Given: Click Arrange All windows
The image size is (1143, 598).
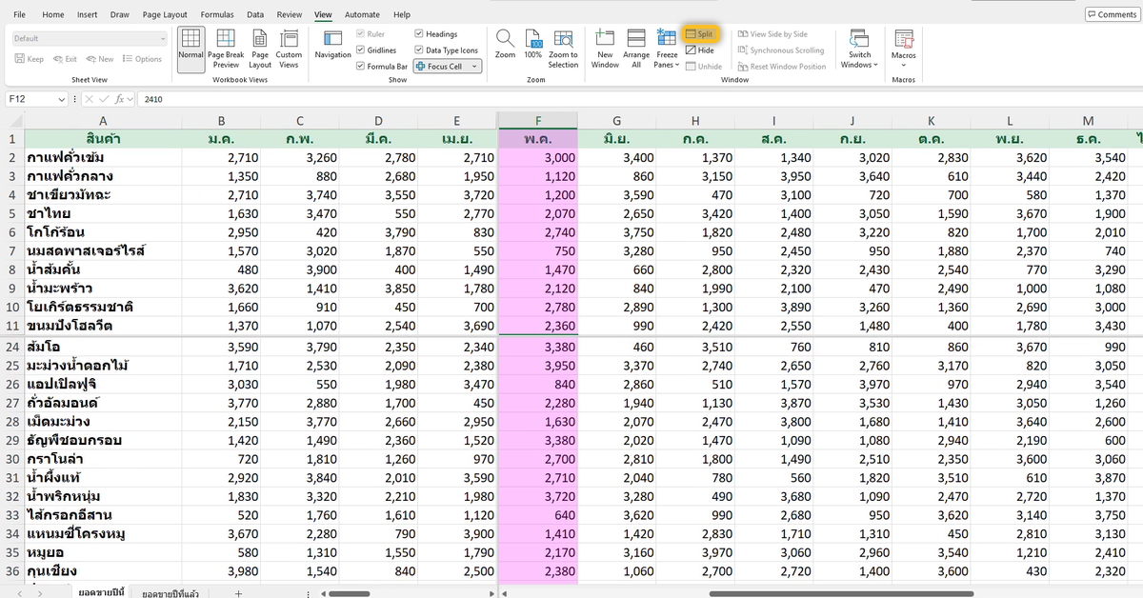Looking at the screenshot, I should pos(636,48).
